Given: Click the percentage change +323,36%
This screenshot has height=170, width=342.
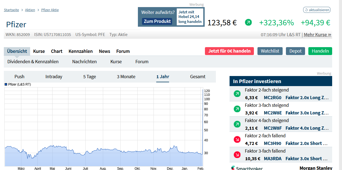Looking at the screenshot, I should tap(276, 23).
